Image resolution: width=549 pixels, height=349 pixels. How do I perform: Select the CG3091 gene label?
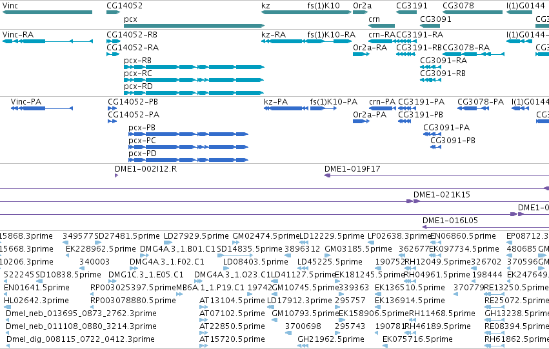(x=436, y=19)
